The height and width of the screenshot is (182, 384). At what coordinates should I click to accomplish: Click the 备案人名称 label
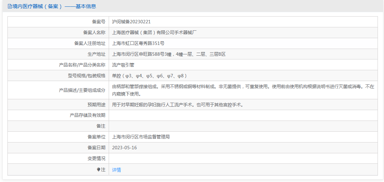94,32
